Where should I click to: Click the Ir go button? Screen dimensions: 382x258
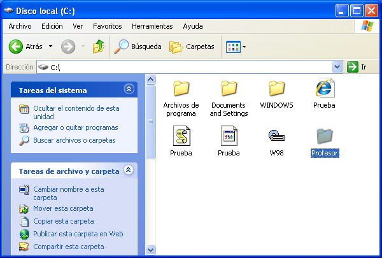pyautogui.click(x=357, y=67)
